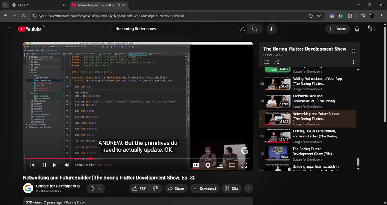View site information icon in address bar

coord(34,16)
